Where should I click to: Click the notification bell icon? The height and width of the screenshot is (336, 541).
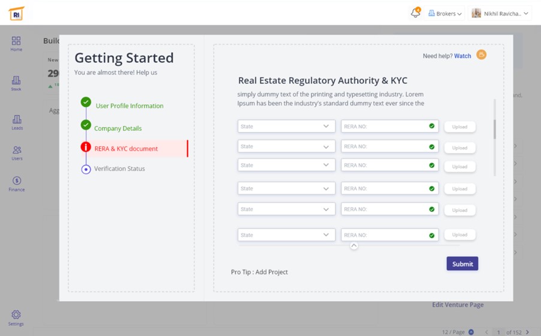(x=415, y=13)
